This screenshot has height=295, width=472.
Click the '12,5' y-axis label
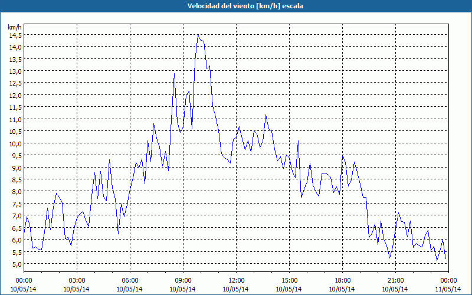15,83
